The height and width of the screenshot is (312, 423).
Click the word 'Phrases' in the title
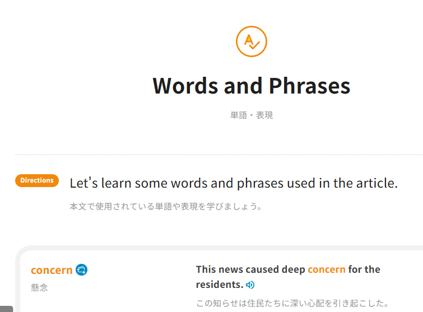pyautogui.click(x=309, y=86)
